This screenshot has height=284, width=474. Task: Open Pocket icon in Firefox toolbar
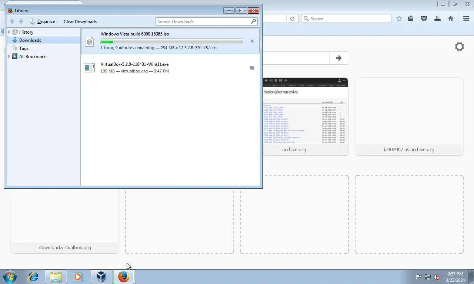[424, 18]
